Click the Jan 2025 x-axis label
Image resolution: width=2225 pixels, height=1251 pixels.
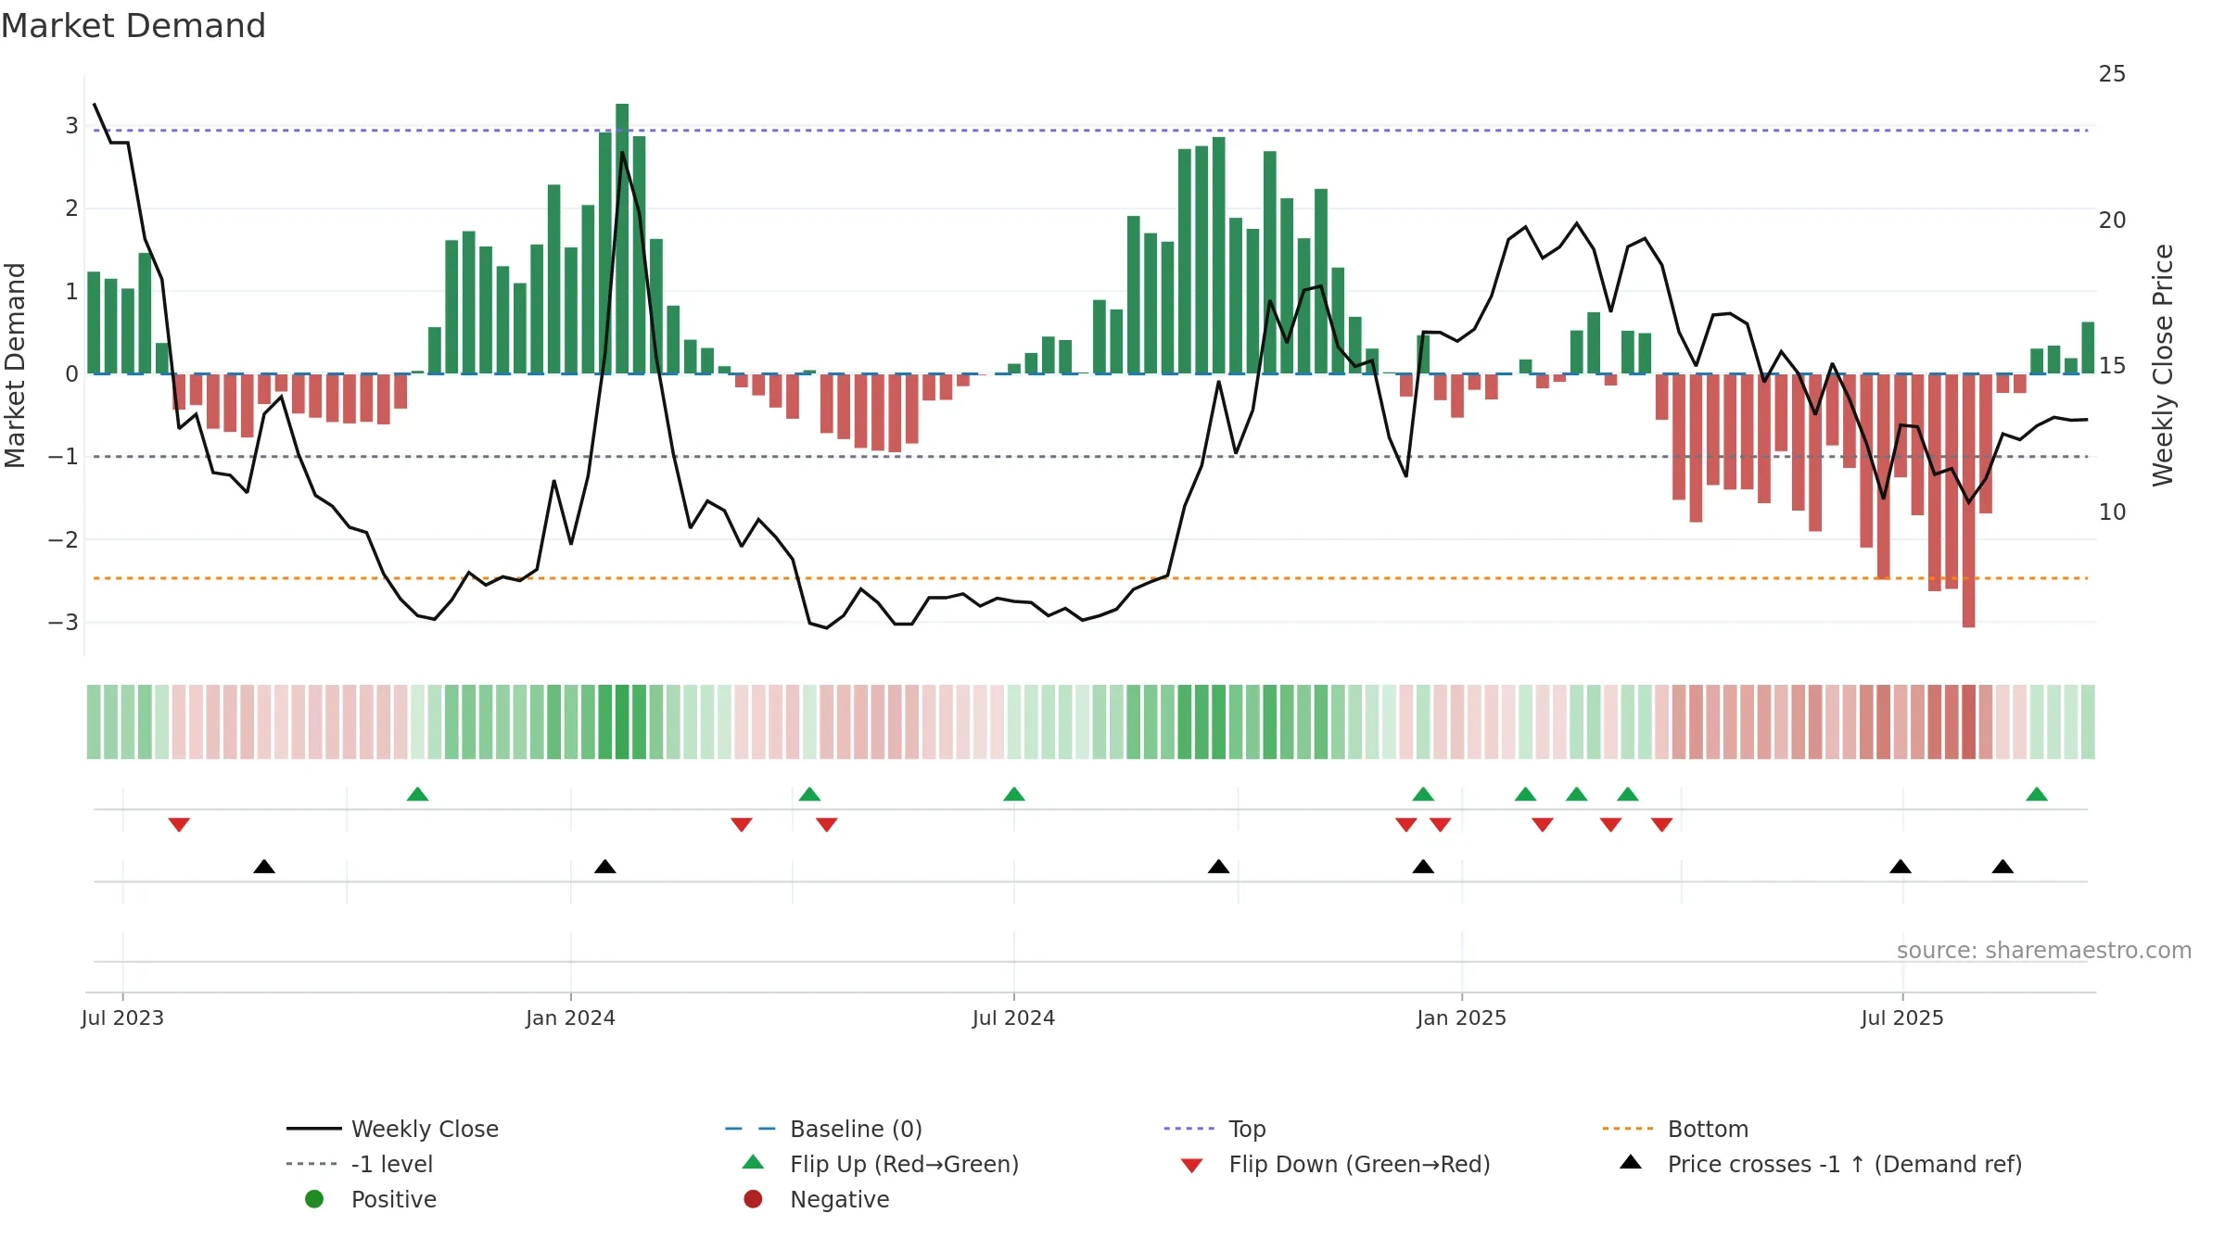(x=1461, y=1017)
